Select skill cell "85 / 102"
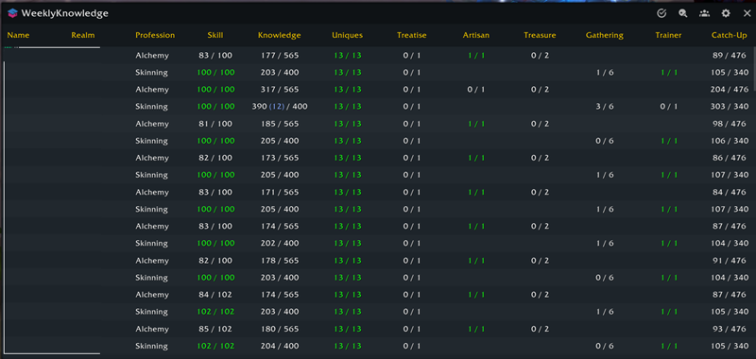756x359 pixels. [215, 329]
